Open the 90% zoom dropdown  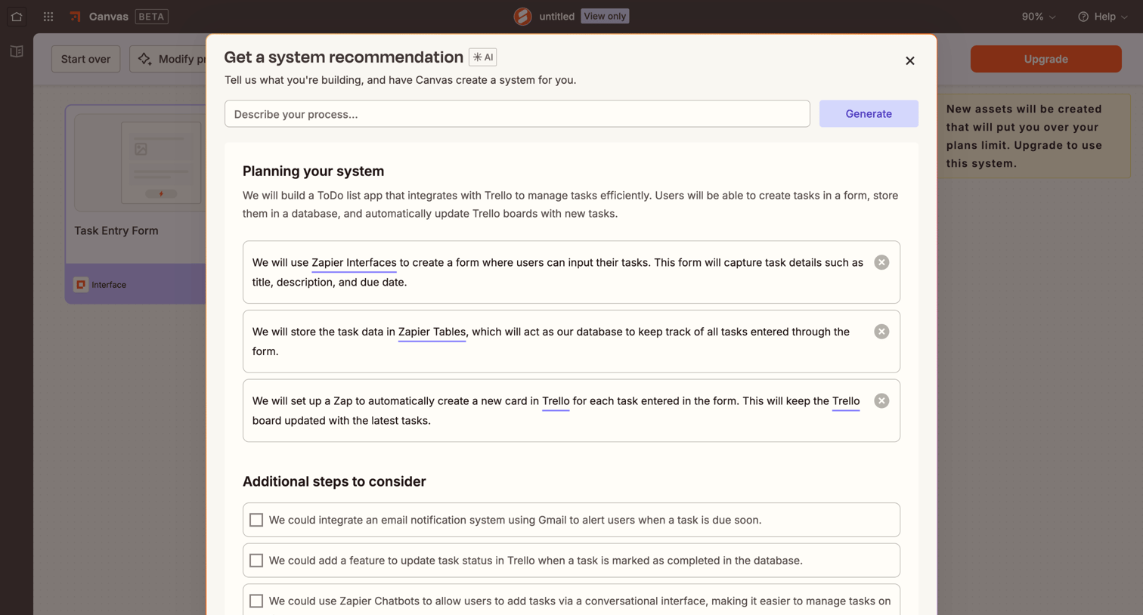click(1039, 16)
